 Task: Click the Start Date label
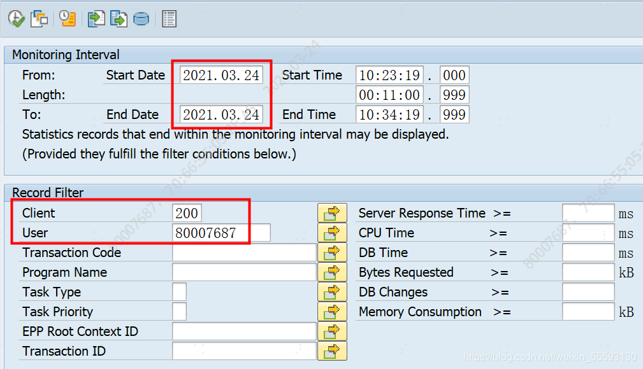pyautogui.click(x=135, y=75)
